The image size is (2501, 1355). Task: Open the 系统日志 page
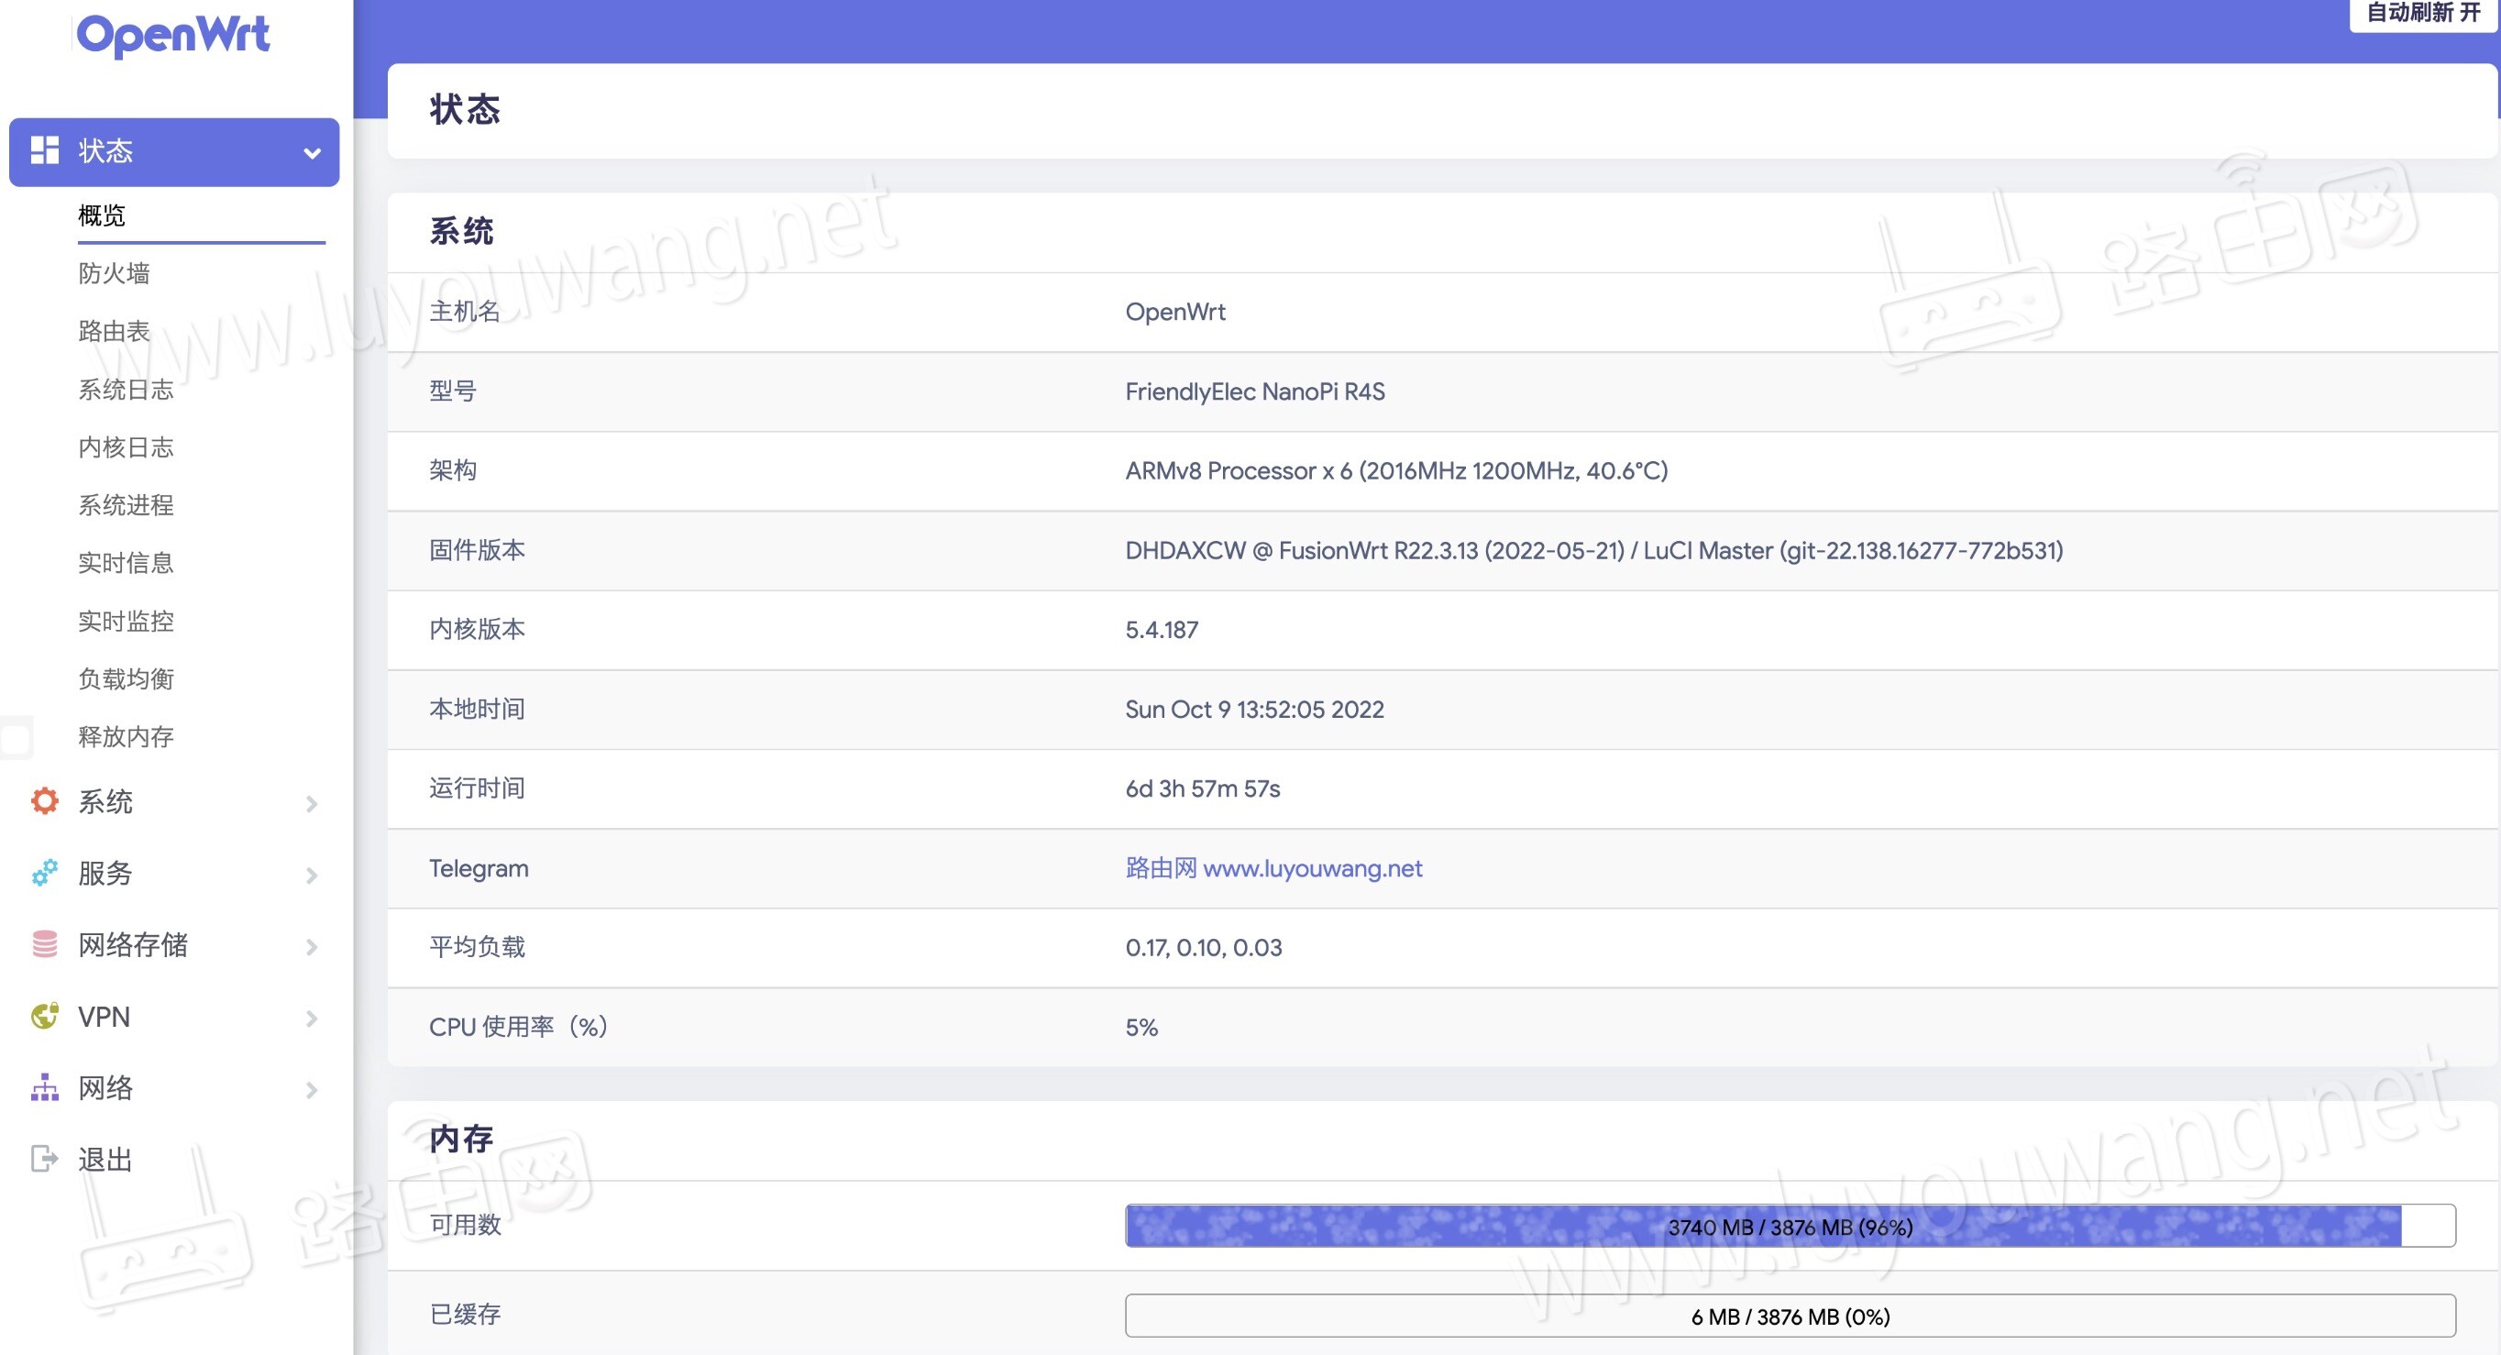tap(126, 390)
